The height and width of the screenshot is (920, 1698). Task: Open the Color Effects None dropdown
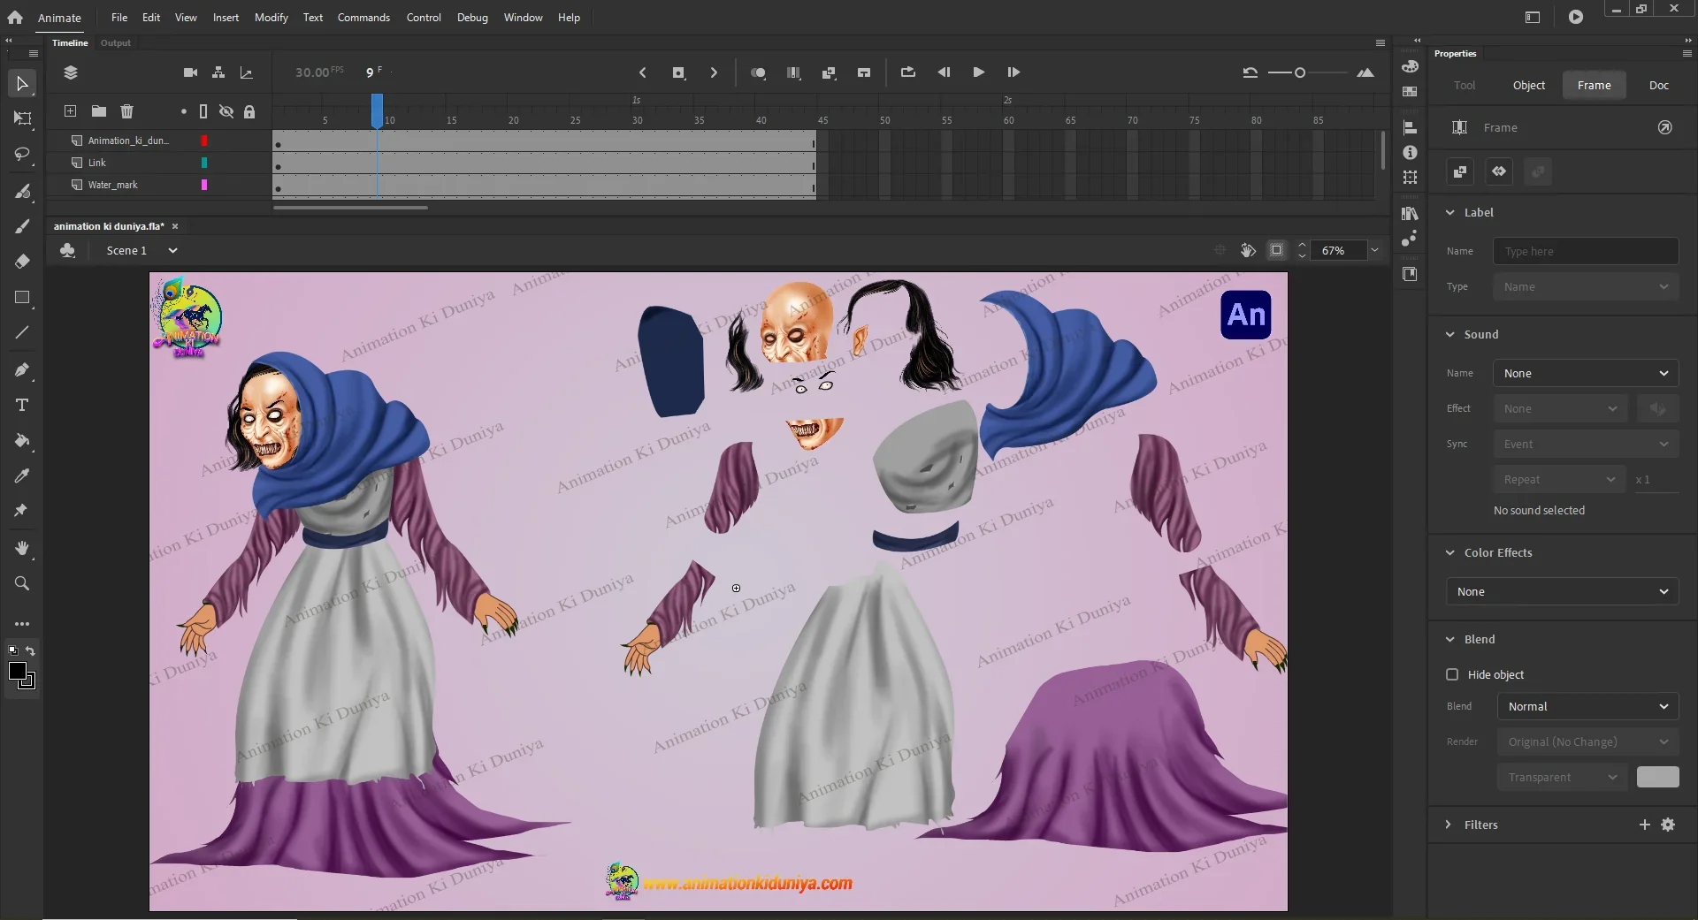[1562, 591]
